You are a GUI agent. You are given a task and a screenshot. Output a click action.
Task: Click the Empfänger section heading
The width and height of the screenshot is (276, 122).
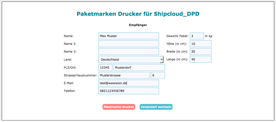tap(138, 25)
